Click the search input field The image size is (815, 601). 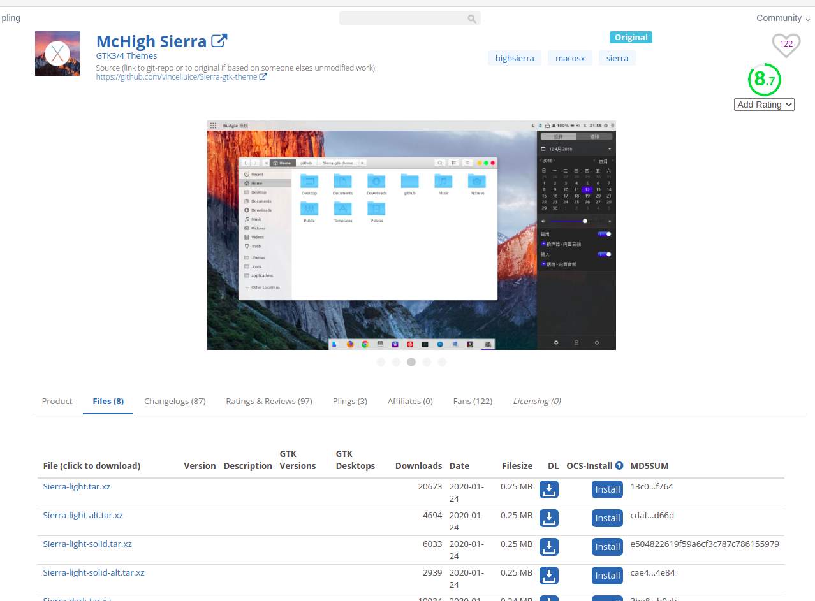click(410, 18)
